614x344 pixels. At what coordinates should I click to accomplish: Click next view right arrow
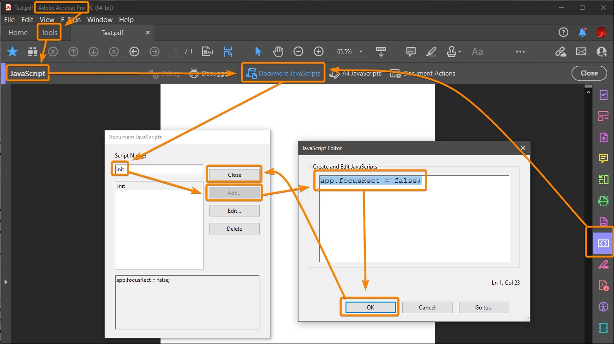pos(155,52)
